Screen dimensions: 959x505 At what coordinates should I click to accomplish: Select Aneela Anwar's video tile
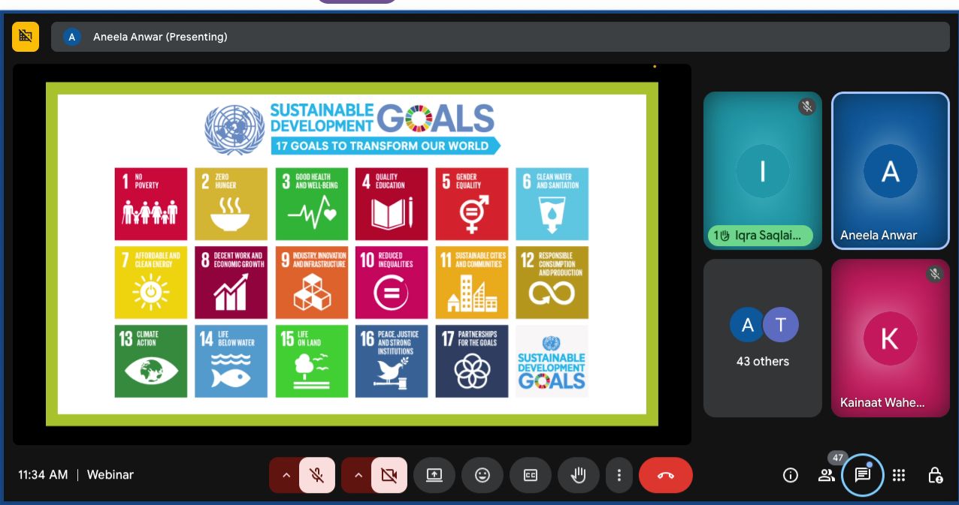(x=890, y=170)
